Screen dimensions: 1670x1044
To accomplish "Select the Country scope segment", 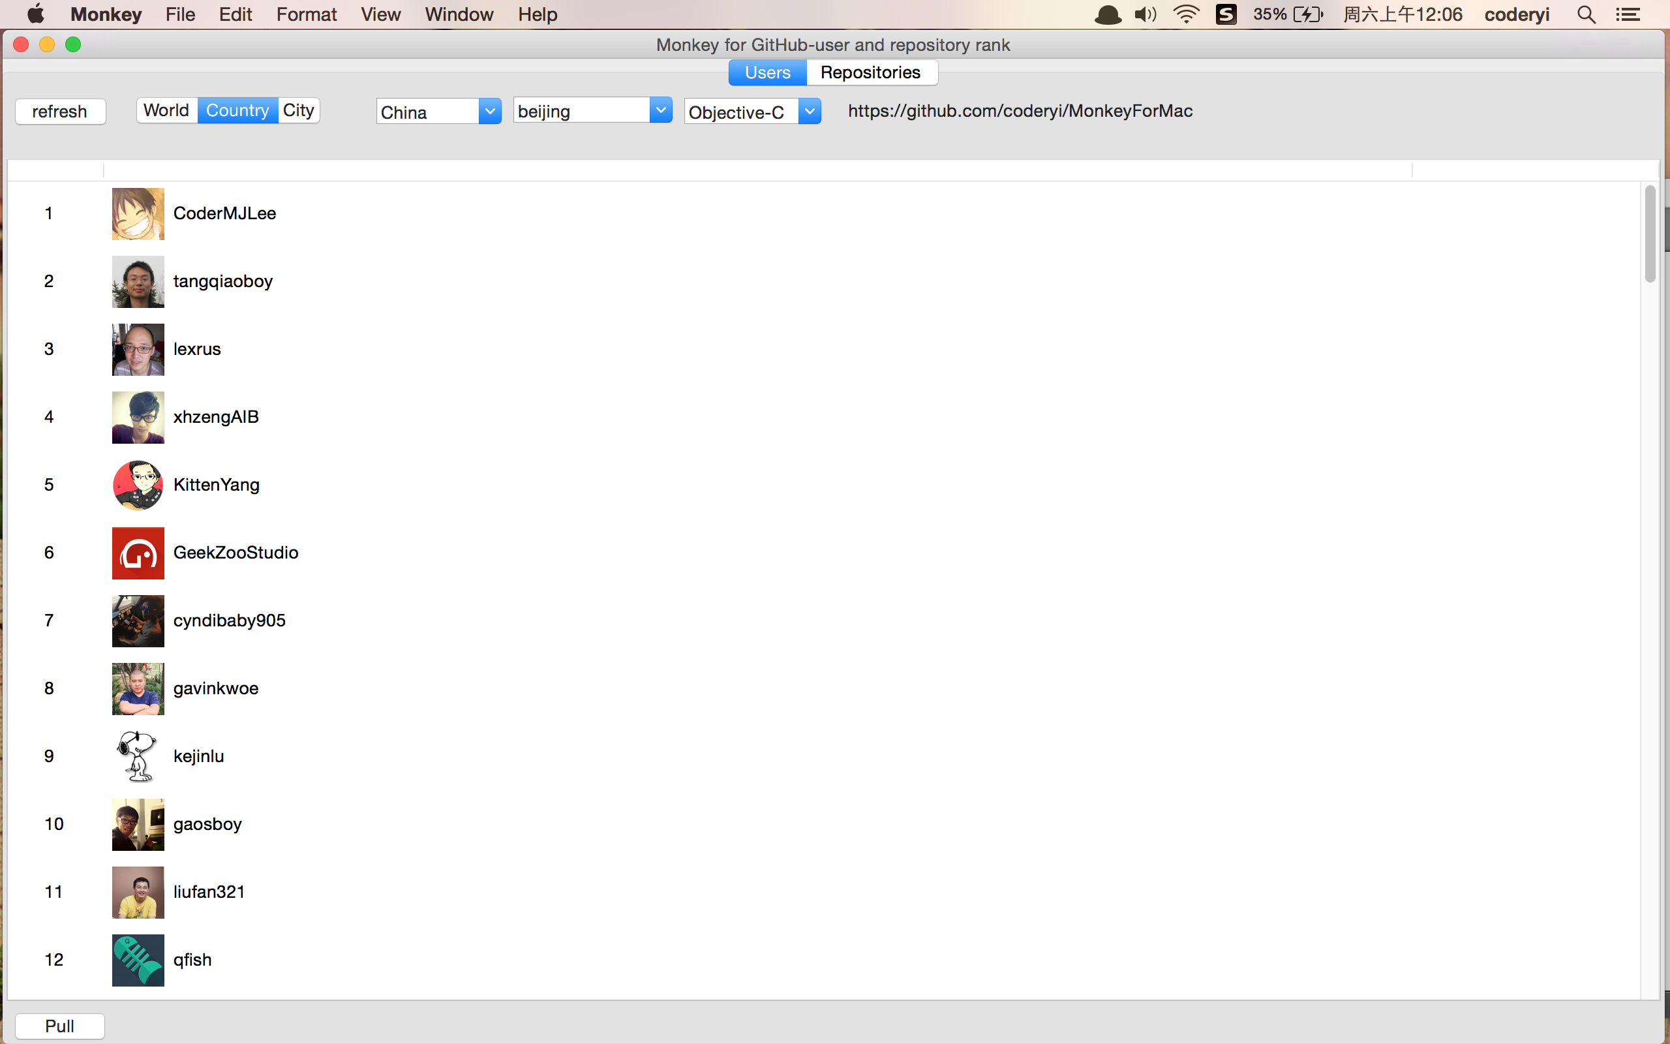I will tap(237, 110).
